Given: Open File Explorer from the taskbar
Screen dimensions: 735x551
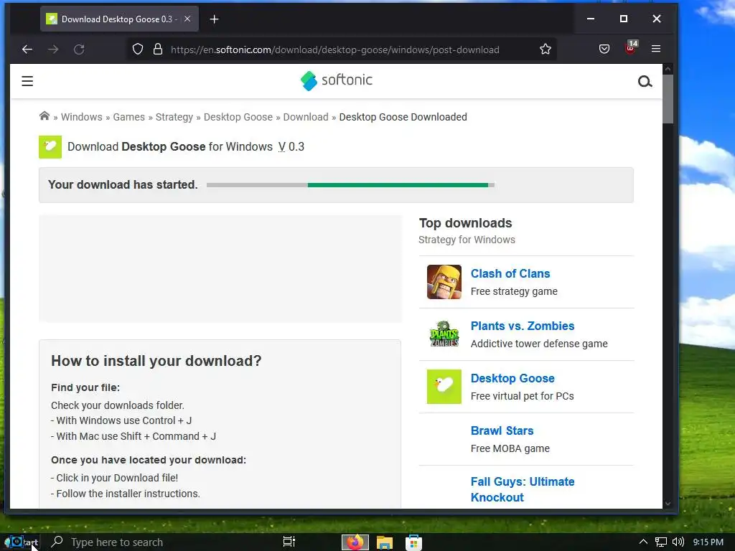Looking at the screenshot, I should click(385, 542).
